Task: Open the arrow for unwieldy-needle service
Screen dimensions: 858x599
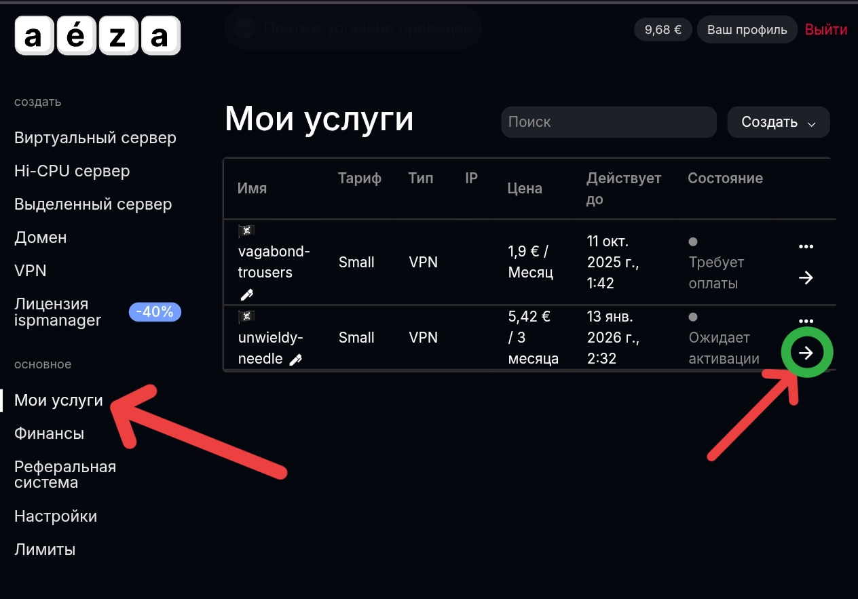Action: tap(806, 353)
